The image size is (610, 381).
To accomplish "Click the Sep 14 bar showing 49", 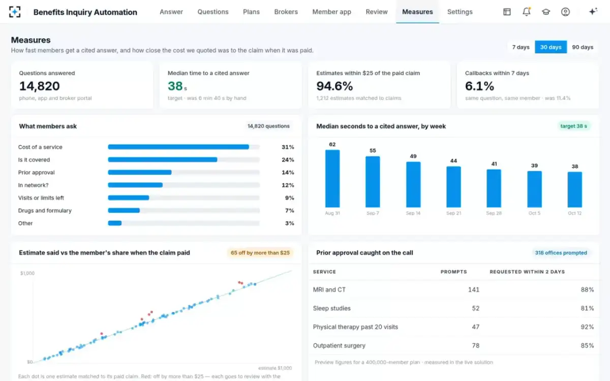I will pos(413,184).
